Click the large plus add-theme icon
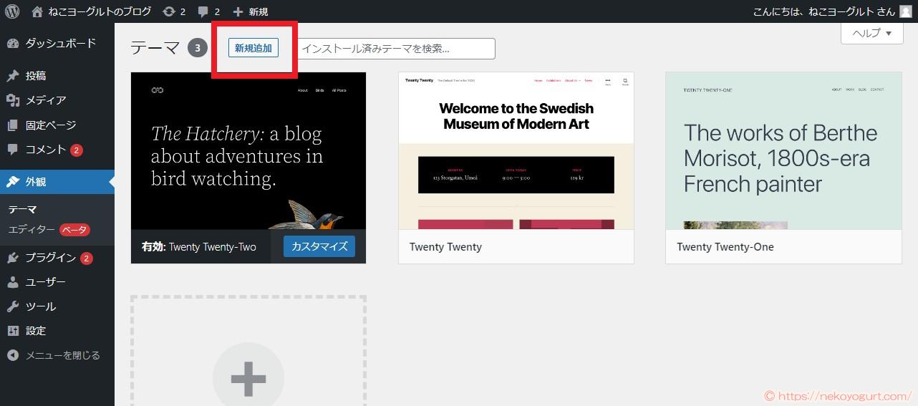This screenshot has height=406, width=918. (x=248, y=378)
